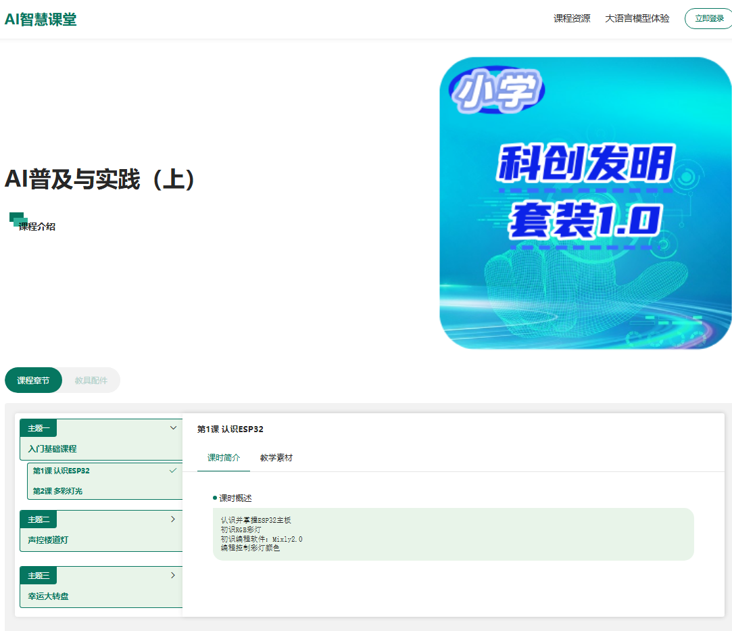Switch to the 教具配件 pill toggle

point(91,380)
